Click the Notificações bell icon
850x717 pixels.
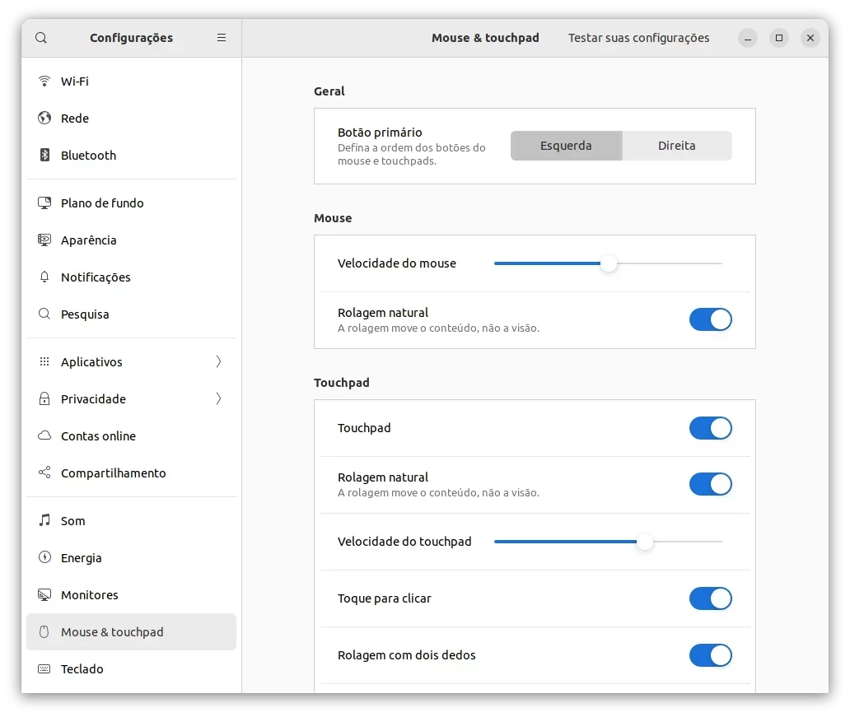[x=44, y=277]
